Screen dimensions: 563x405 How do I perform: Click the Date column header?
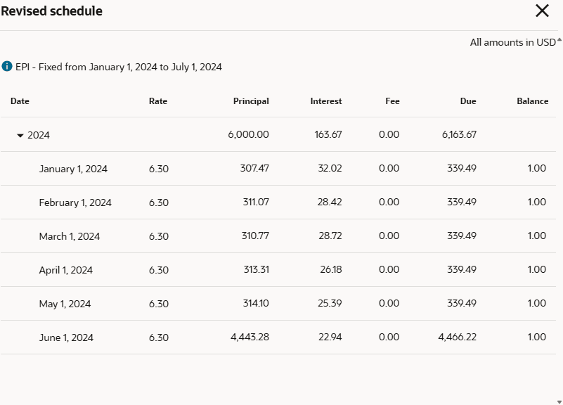[20, 101]
